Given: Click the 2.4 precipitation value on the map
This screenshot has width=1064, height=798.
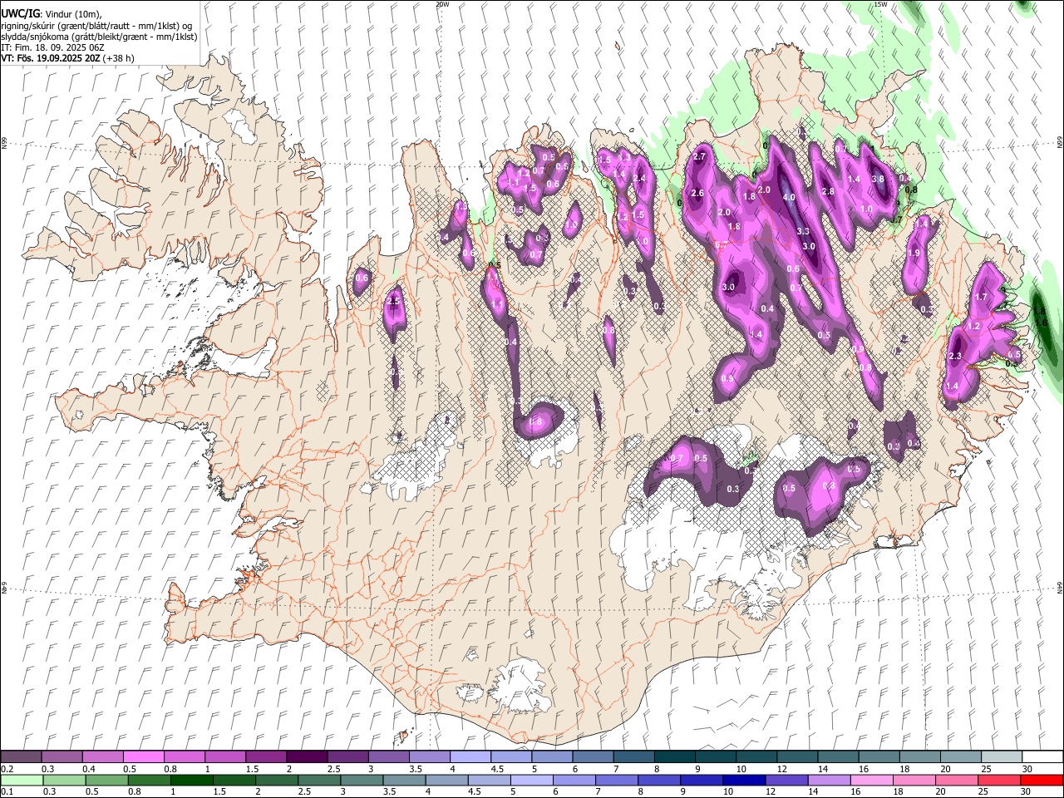Looking at the screenshot, I should [x=639, y=178].
